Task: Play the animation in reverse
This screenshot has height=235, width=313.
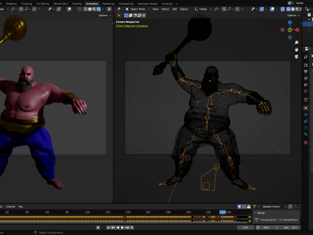Action: pos(117,227)
